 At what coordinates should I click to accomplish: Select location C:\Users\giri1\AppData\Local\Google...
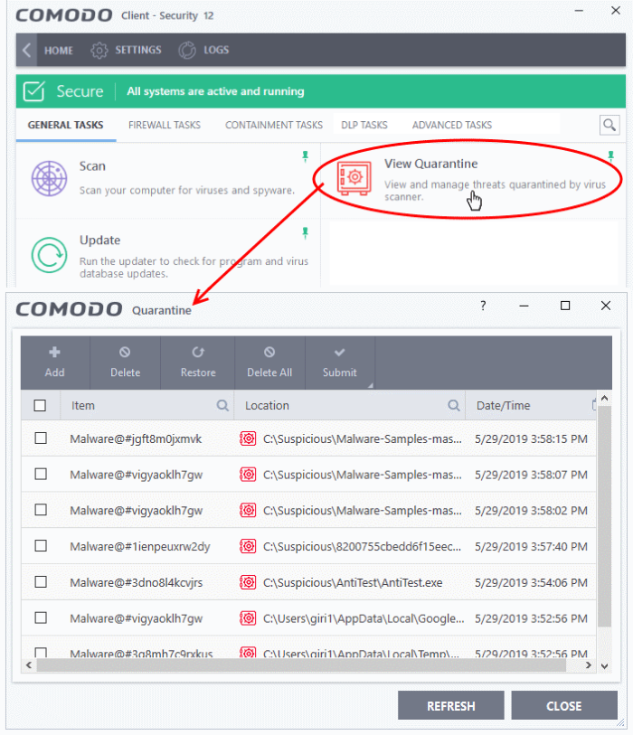tap(364, 618)
